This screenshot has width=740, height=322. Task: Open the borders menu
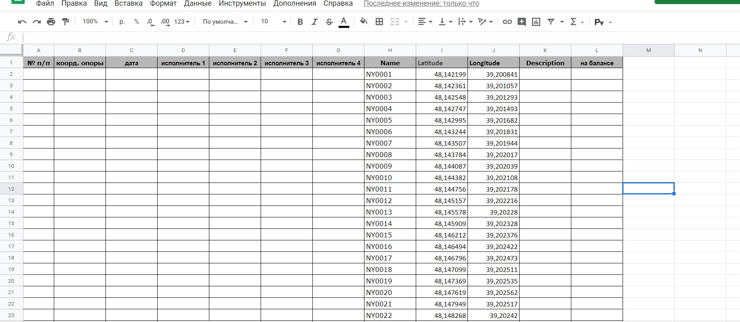point(379,22)
